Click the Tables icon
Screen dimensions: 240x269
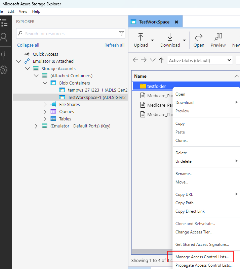point(53,119)
